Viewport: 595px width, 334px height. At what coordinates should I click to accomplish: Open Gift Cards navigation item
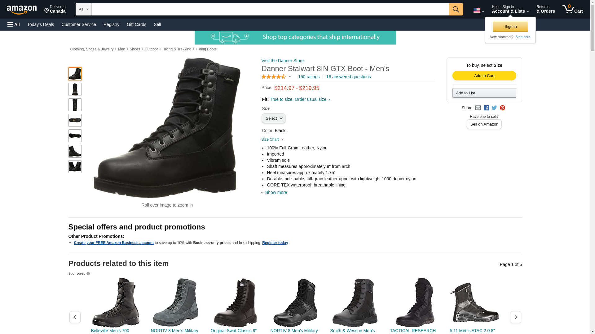(x=136, y=24)
